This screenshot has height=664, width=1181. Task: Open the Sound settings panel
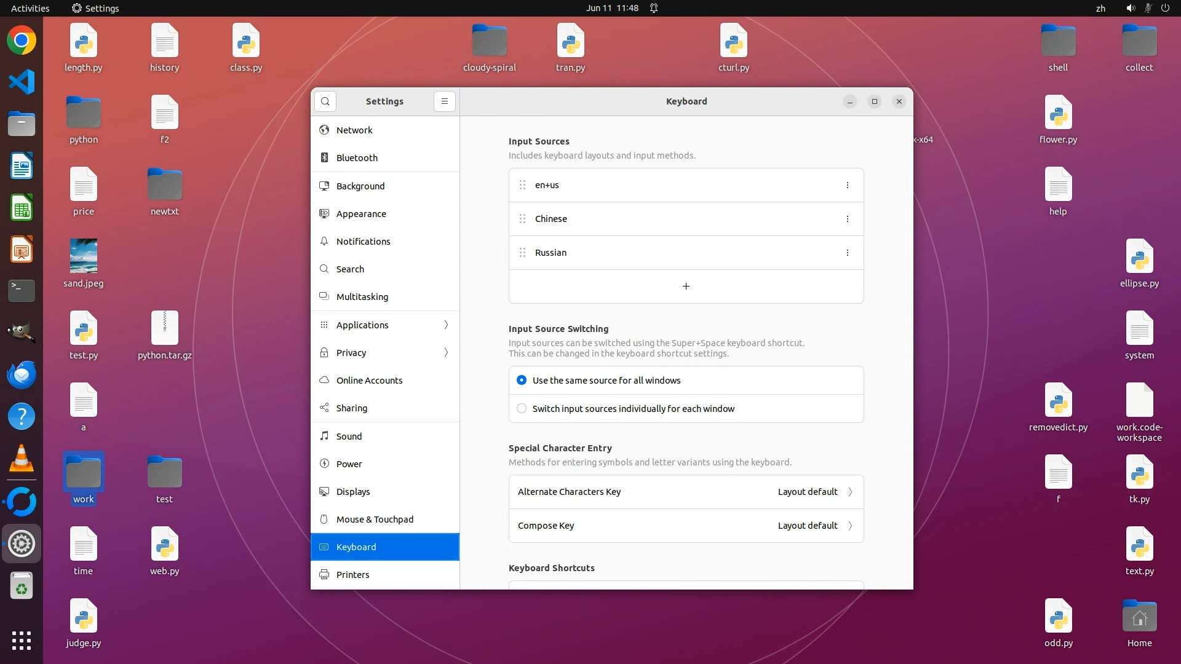click(x=349, y=437)
